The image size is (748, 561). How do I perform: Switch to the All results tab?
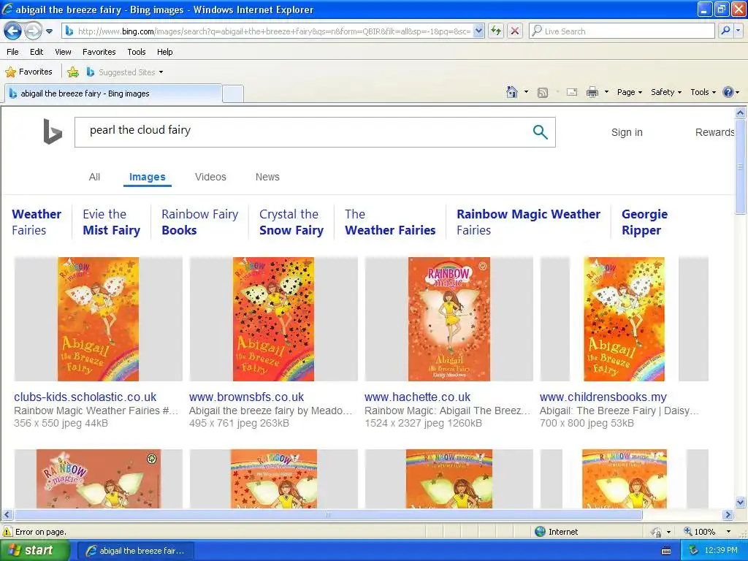(94, 177)
